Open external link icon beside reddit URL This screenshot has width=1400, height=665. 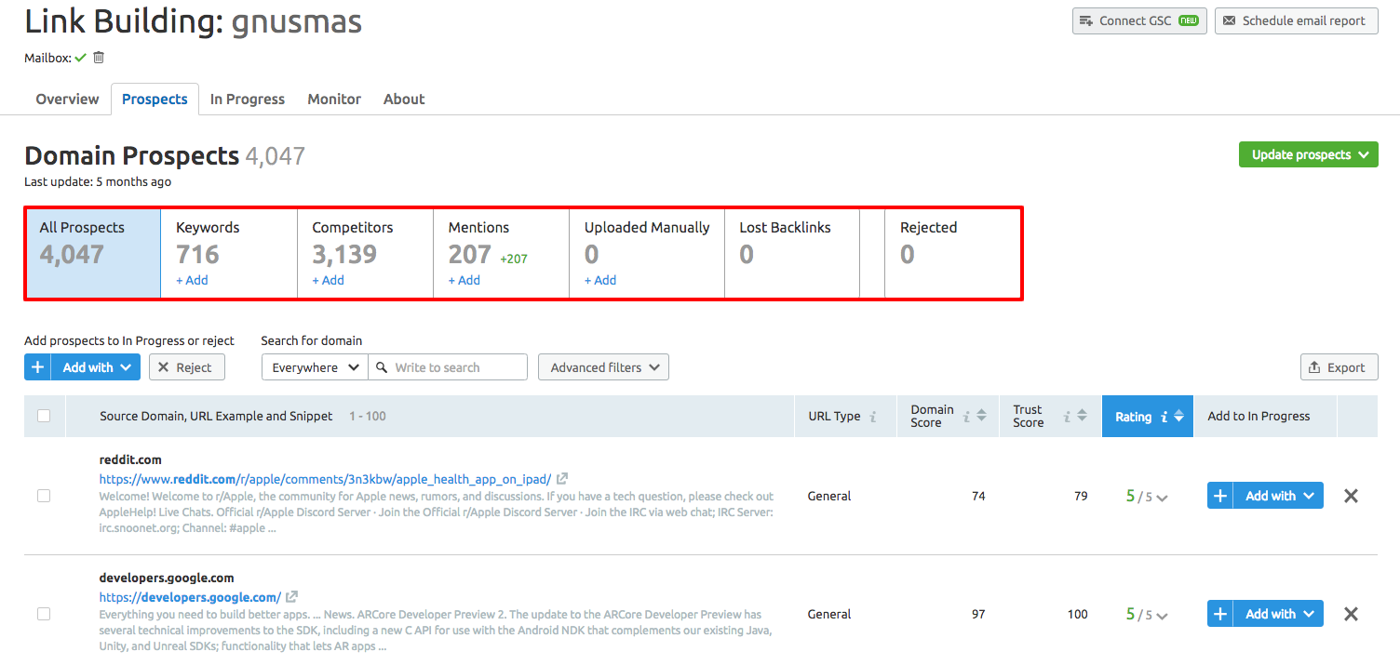pyautogui.click(x=562, y=479)
